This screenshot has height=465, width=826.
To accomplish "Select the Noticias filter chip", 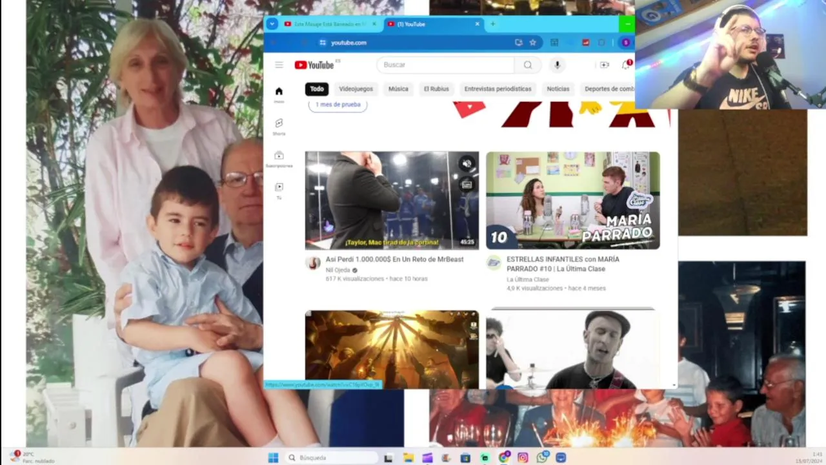I will click(x=558, y=89).
